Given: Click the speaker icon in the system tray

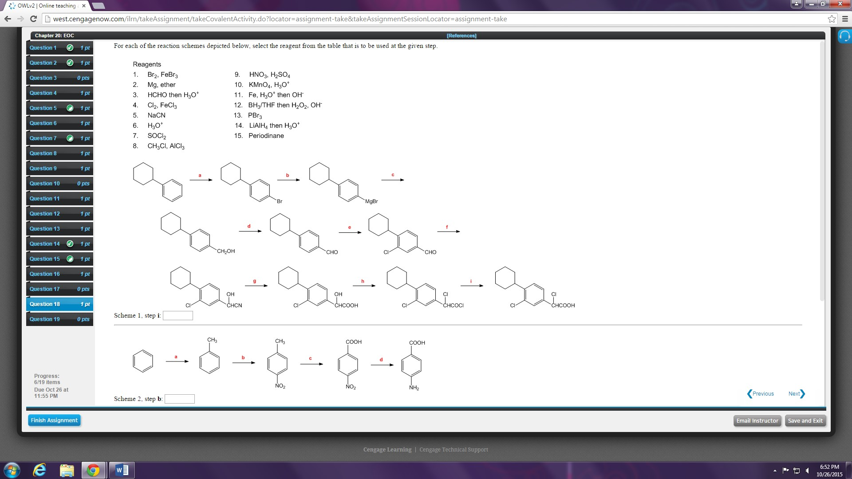Looking at the screenshot, I should [x=807, y=471].
